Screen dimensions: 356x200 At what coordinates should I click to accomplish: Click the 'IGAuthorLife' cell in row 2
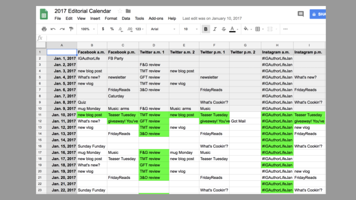92,58
